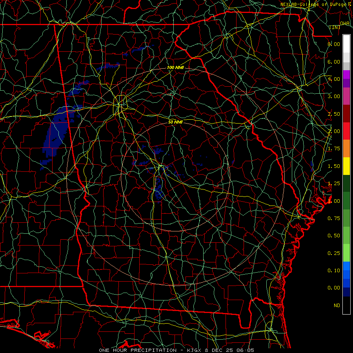Select the magenta legend color swatch
This screenshot has width=353, height=353.
pyautogui.click(x=346, y=75)
